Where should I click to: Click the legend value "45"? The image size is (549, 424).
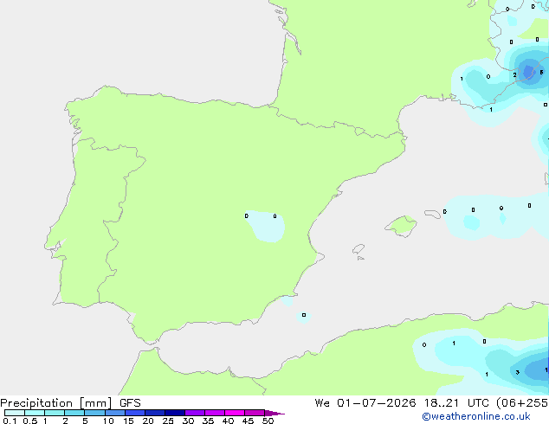coord(248,421)
